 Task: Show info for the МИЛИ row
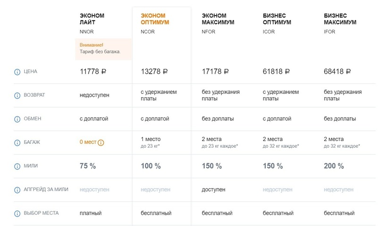(x=17, y=166)
